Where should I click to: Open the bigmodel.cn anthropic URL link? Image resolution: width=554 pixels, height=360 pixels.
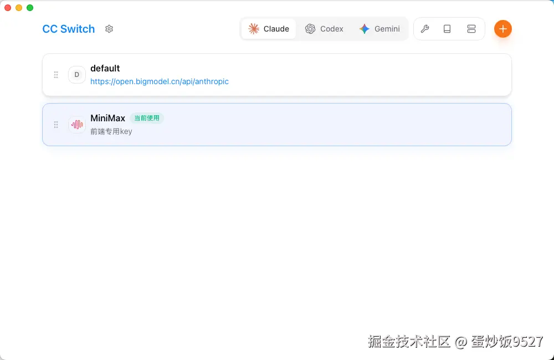point(160,81)
